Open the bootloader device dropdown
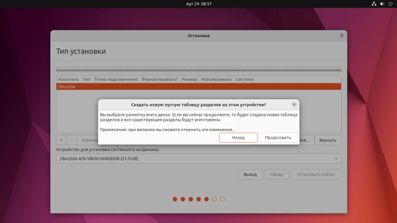This screenshot has height=223, width=397. tap(199, 159)
